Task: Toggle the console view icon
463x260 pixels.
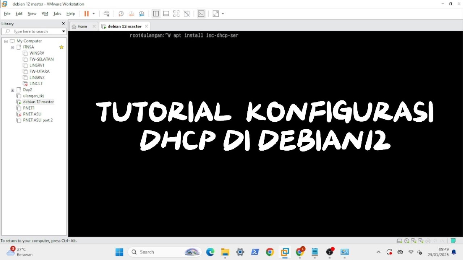Action: (x=201, y=14)
